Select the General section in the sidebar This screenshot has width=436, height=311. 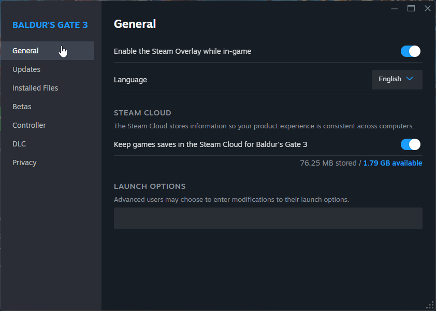[x=47, y=51]
